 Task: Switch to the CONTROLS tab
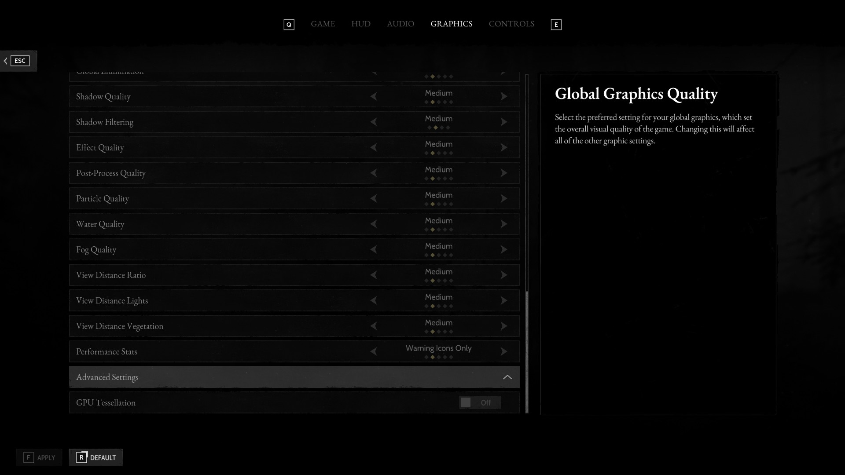[x=511, y=24]
